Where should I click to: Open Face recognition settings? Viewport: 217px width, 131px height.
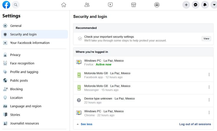[34, 63]
